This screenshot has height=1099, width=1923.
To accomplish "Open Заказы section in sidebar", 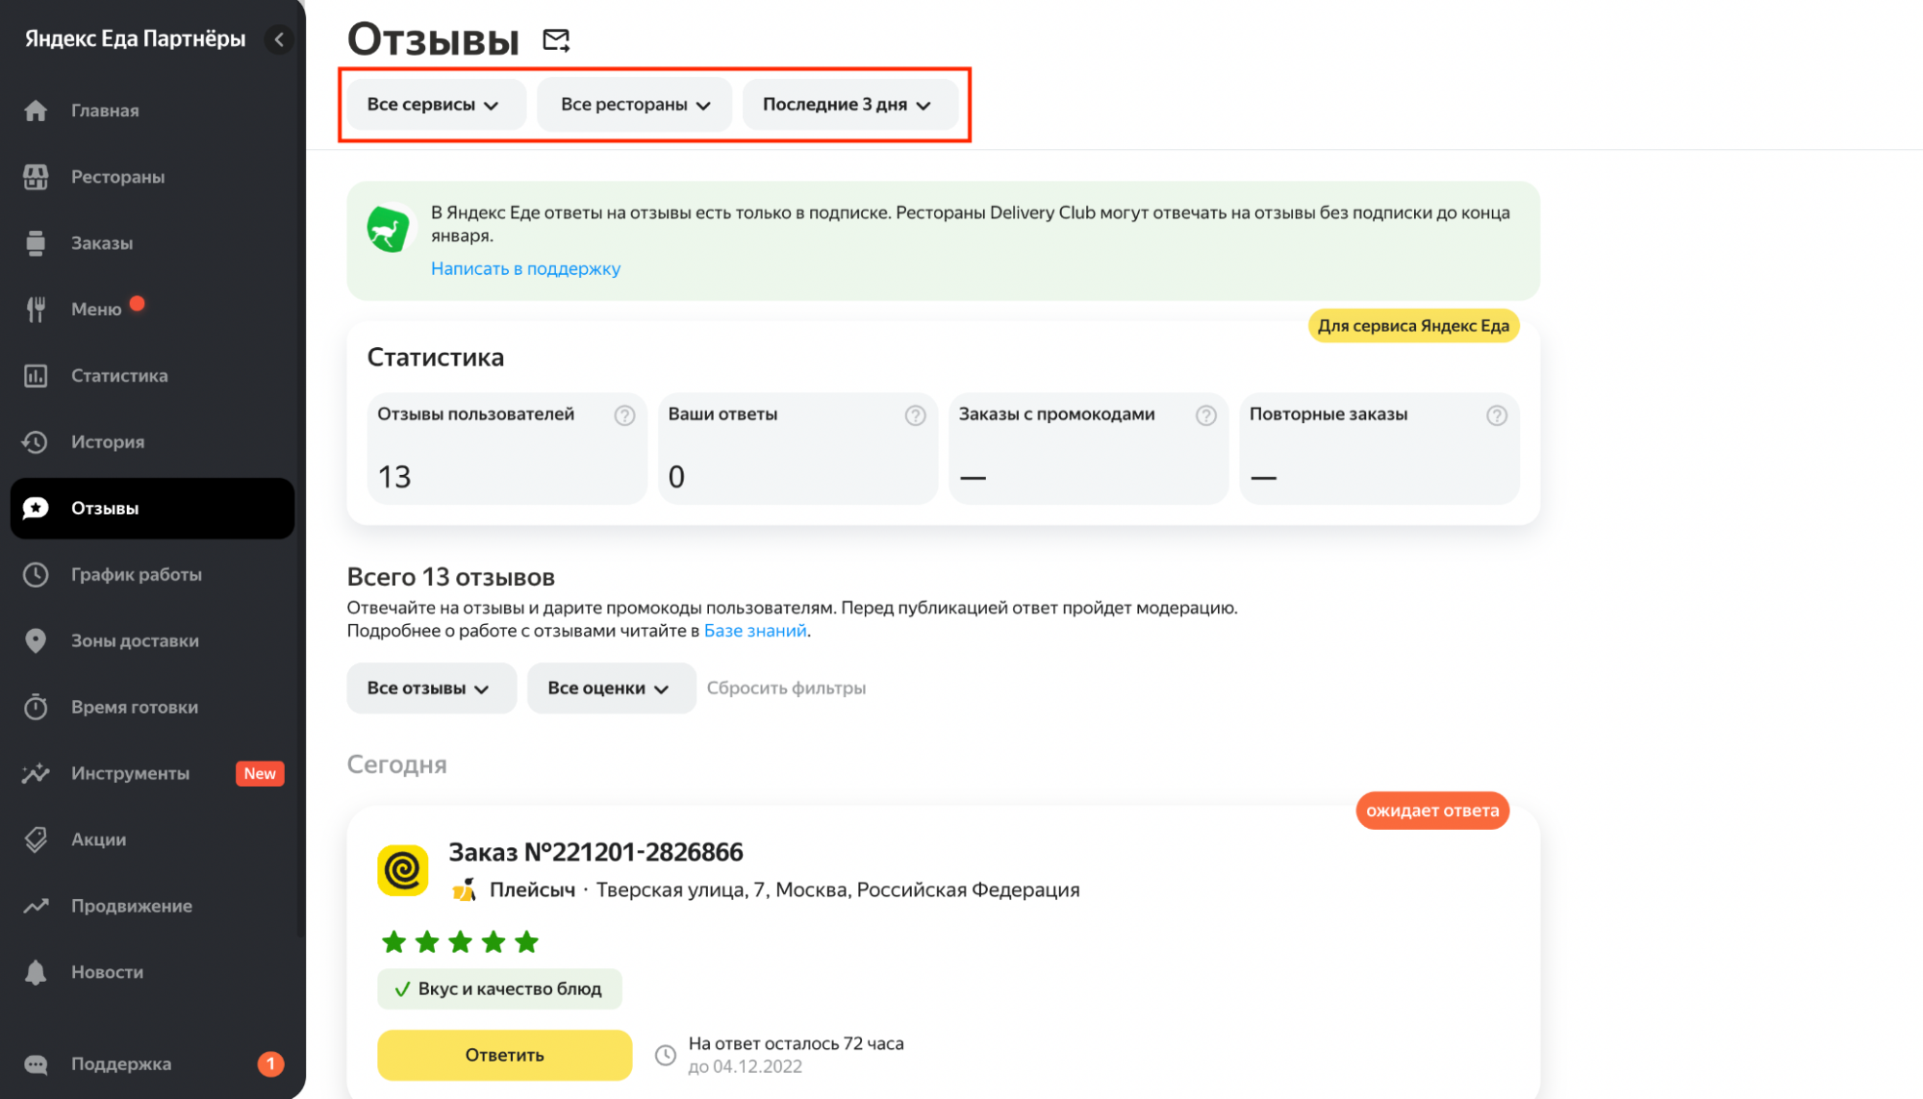I will pyautogui.click(x=152, y=243).
